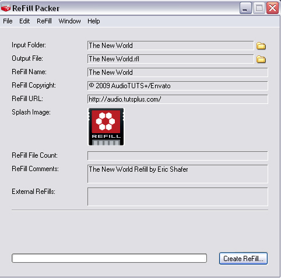Minimize the ReFill Packer window

(245, 8)
